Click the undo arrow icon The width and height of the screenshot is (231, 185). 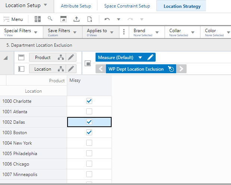tap(107, 19)
